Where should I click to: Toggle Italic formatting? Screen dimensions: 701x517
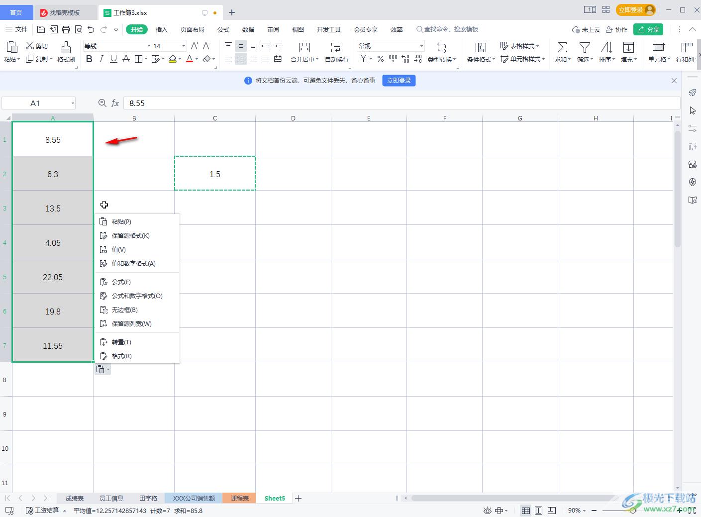pyautogui.click(x=101, y=59)
